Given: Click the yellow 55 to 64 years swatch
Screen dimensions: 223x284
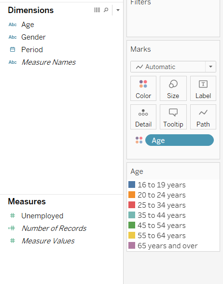Looking at the screenshot, I should point(132,236).
